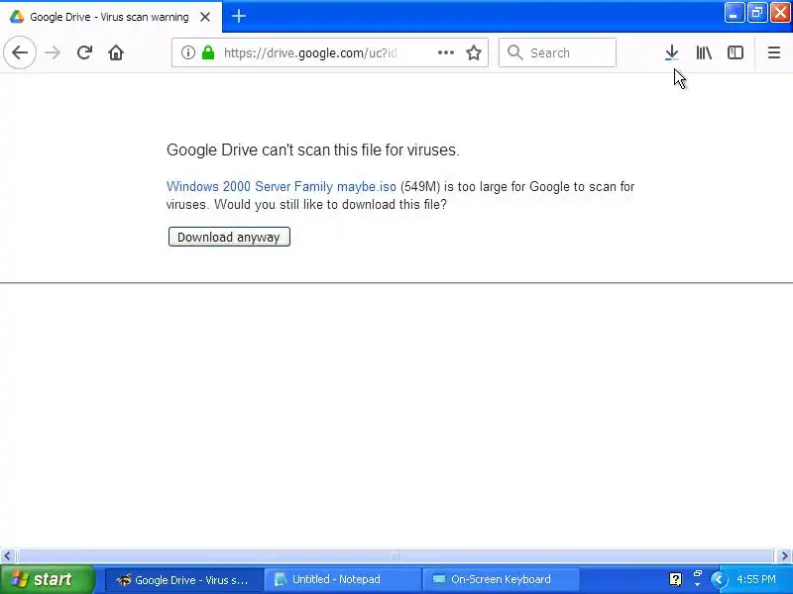Expand hidden system tray icons
Image resolution: width=793 pixels, height=594 pixels.
point(718,579)
